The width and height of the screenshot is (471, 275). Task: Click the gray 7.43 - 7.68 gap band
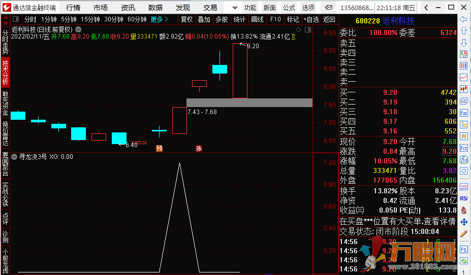pos(249,102)
